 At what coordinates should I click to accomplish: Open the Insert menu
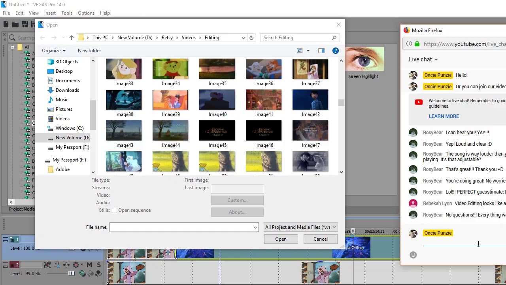point(50,13)
